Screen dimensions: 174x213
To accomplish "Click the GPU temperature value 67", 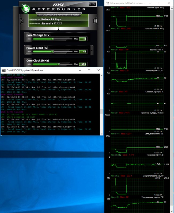I will tap(165, 78).
